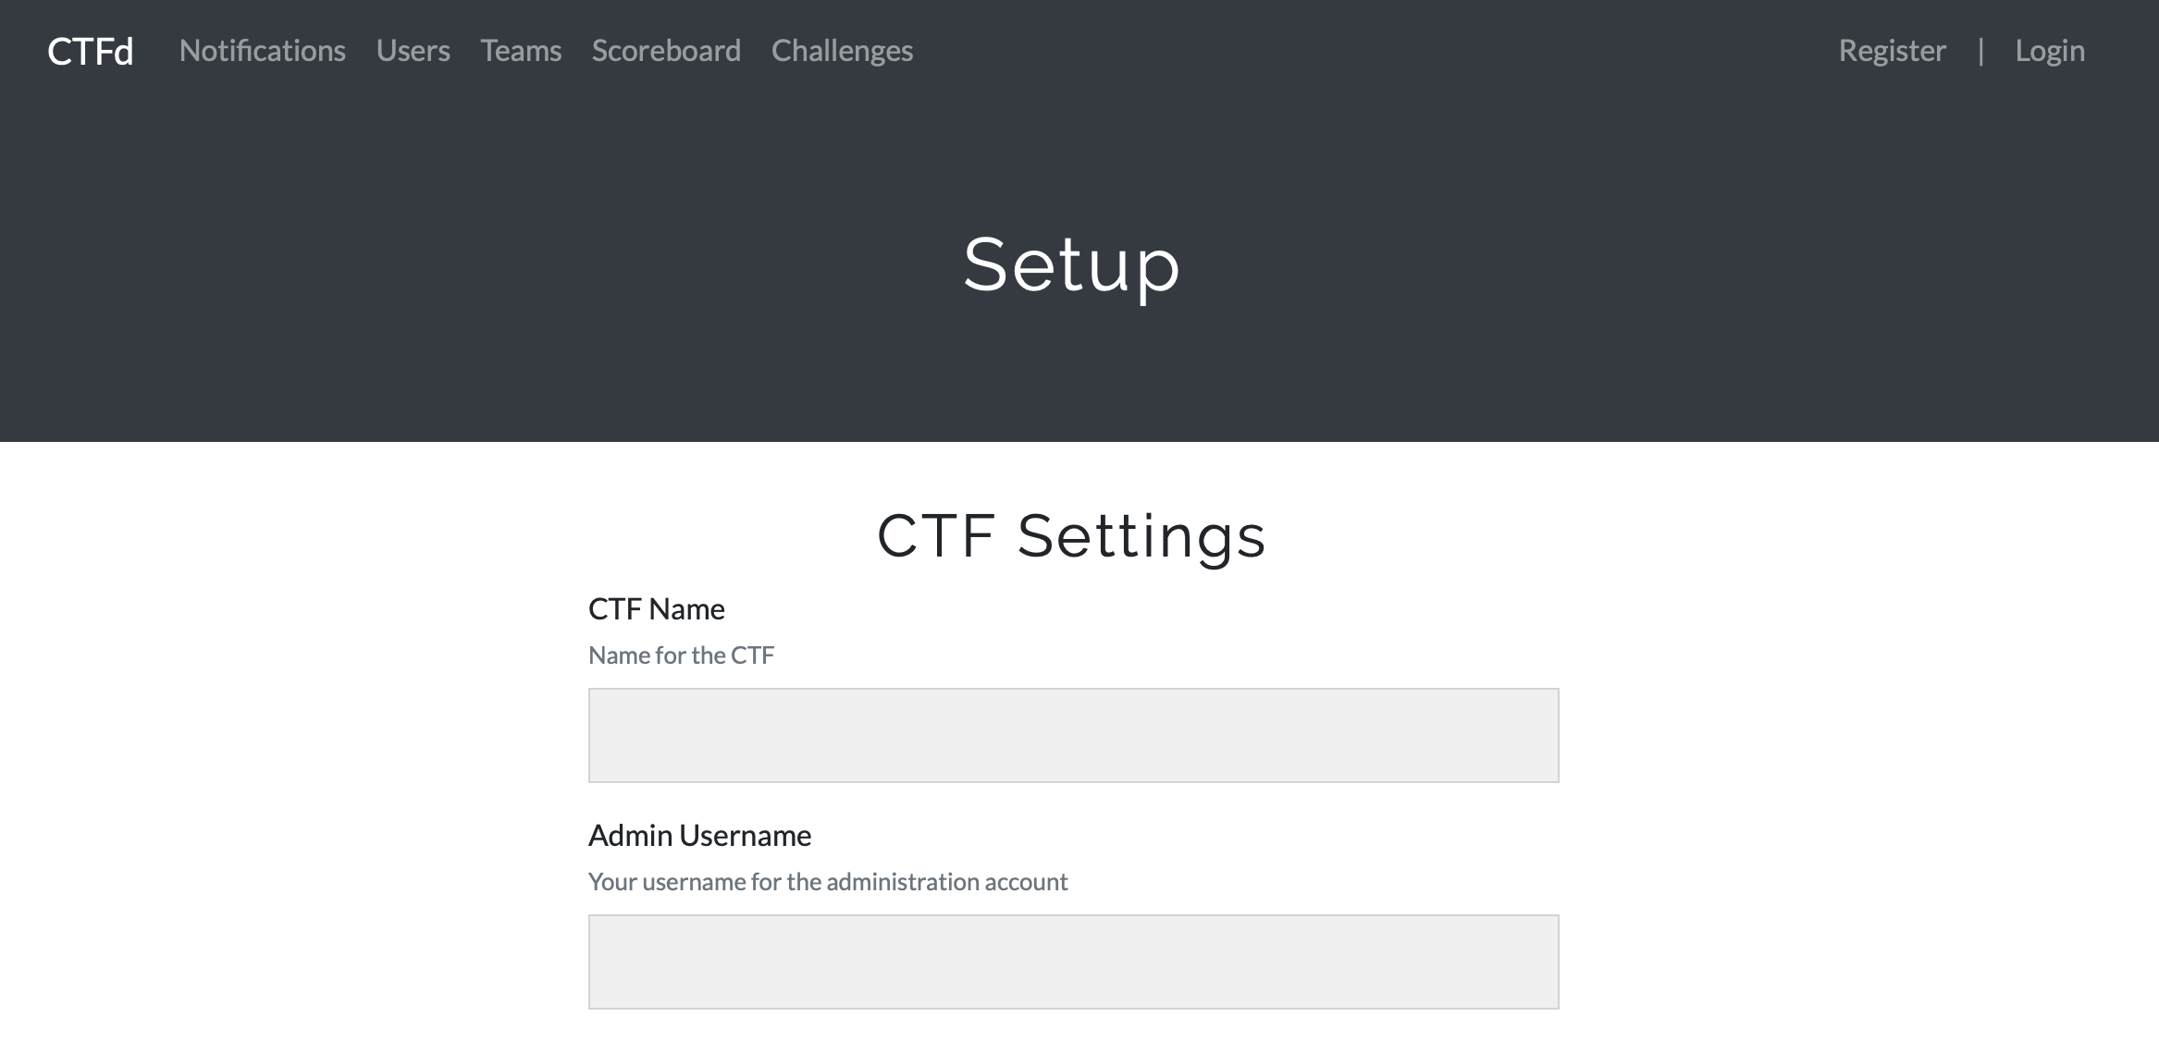Viewport: 2159px width, 1041px height.
Task: Choose Login in the top-right corner
Action: point(2050,51)
